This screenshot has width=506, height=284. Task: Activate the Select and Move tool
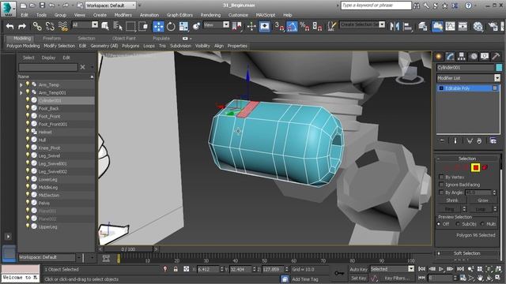pos(158,26)
